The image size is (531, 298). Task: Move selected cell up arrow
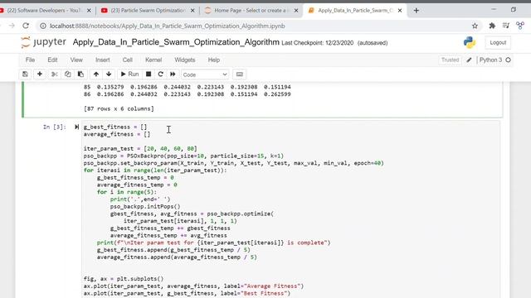click(x=96, y=74)
